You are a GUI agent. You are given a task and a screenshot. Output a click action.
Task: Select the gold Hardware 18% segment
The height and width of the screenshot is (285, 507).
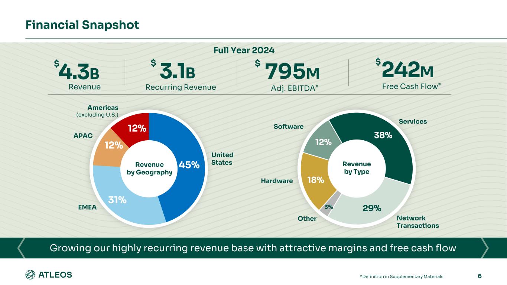click(x=316, y=180)
